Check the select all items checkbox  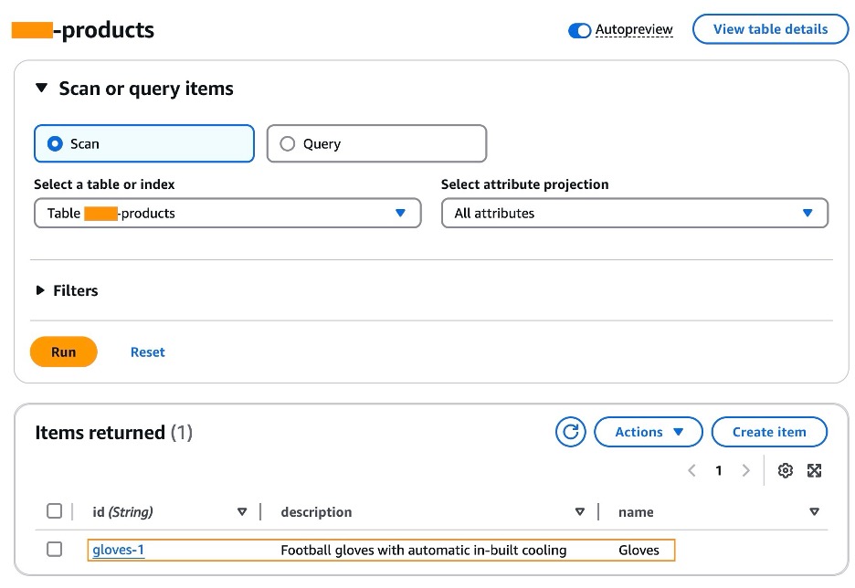(x=55, y=511)
